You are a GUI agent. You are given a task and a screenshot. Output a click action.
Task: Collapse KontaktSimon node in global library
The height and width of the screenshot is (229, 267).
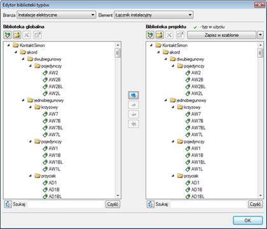8,45
